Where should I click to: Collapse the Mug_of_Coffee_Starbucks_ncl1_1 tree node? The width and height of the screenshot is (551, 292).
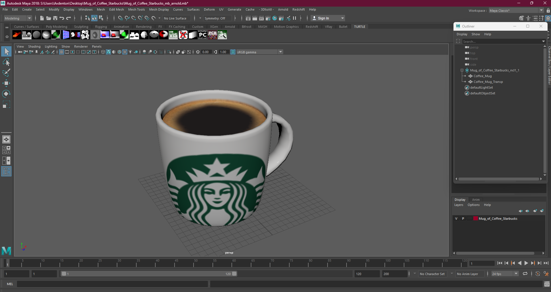[x=462, y=70]
